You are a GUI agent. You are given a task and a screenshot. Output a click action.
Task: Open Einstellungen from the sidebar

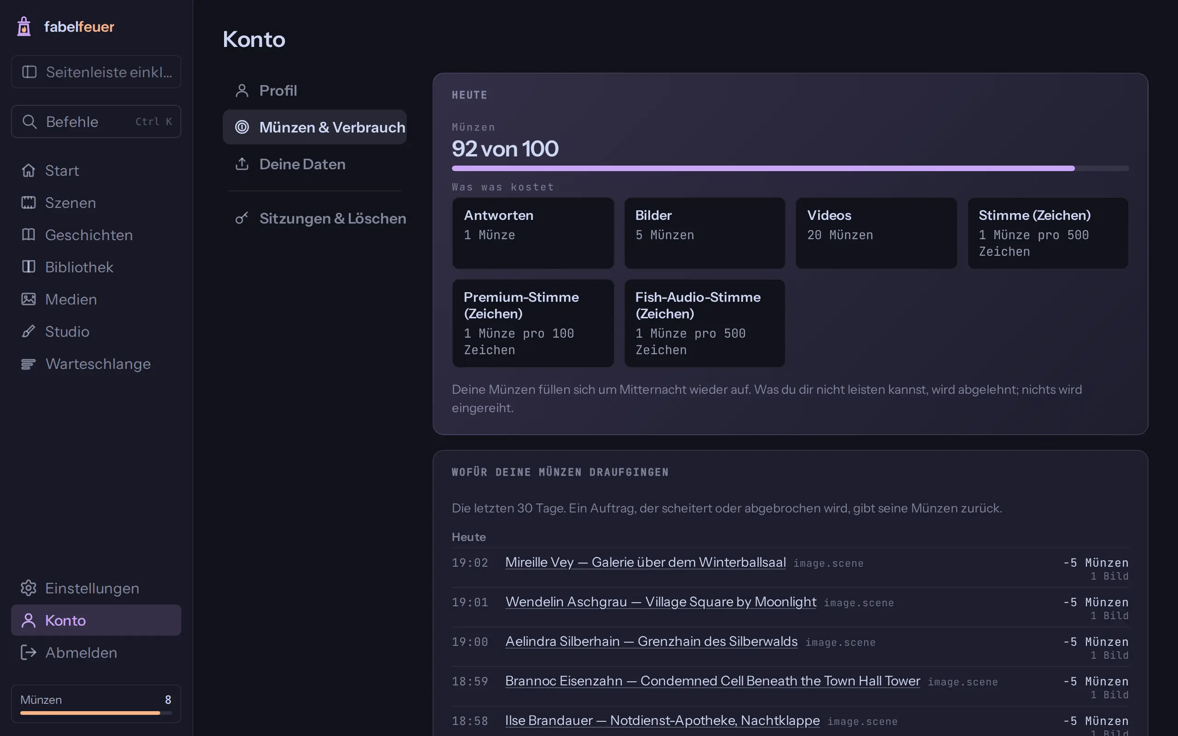click(96, 588)
